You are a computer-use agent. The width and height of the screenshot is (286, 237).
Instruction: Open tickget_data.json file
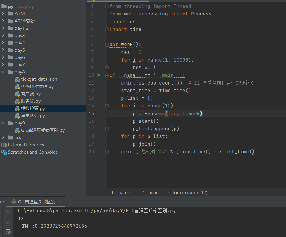point(39,79)
